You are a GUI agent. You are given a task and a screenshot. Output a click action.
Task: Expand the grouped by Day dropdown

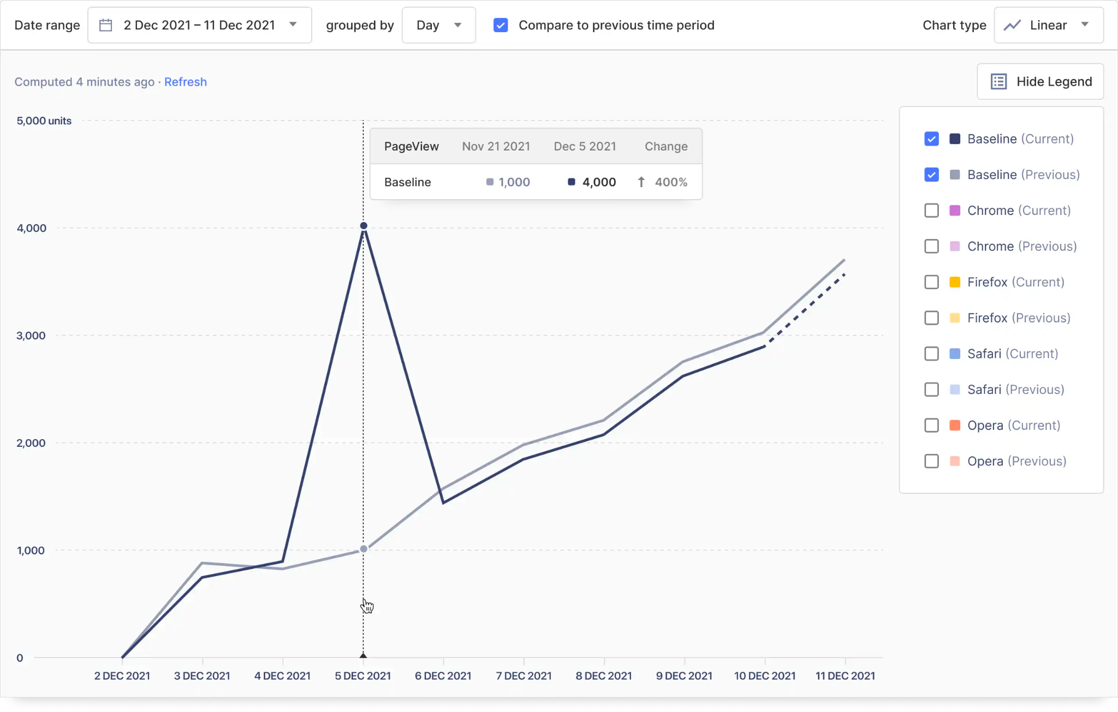point(438,25)
